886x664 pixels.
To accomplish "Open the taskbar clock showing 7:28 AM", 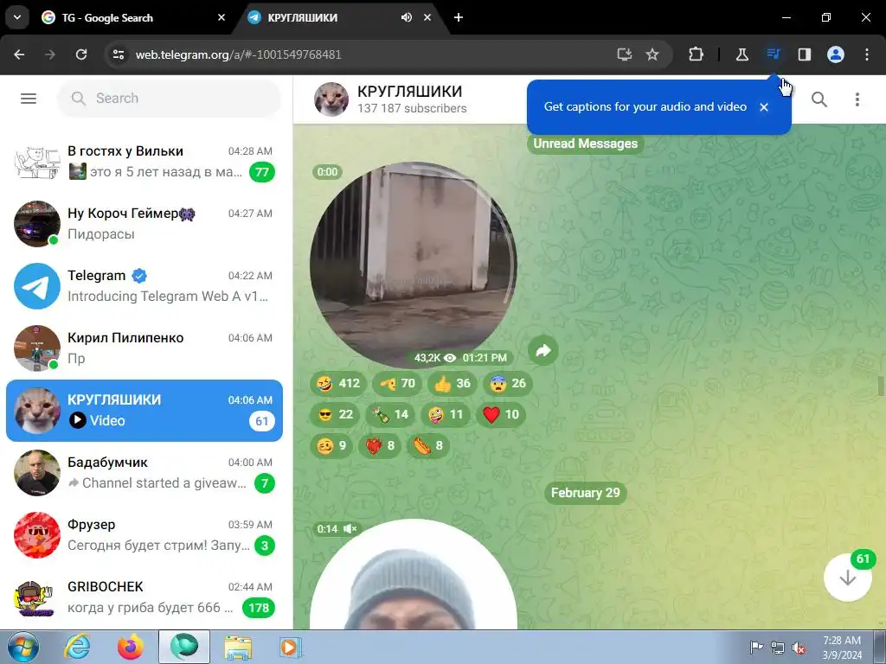I will [x=842, y=648].
